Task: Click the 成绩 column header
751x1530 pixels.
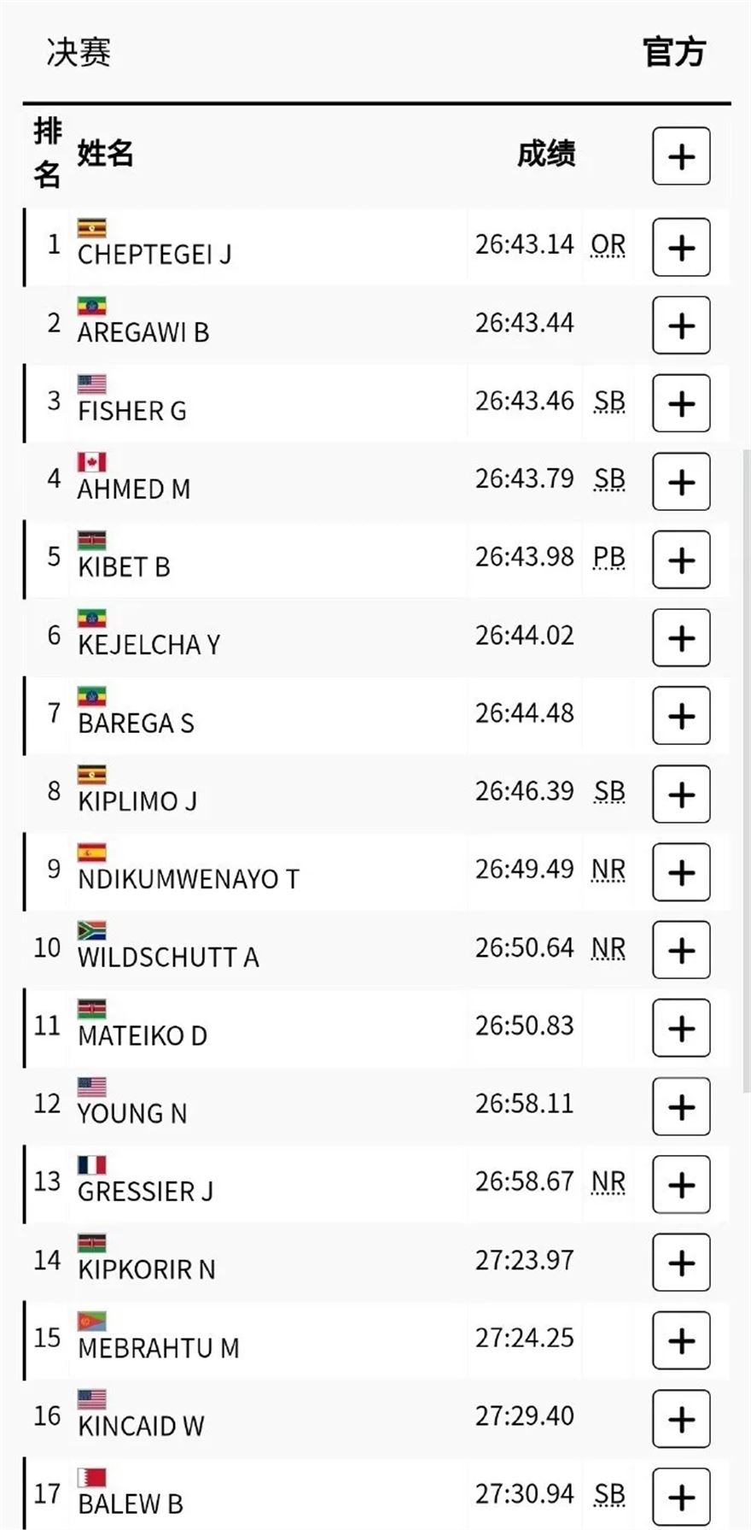Action: point(546,155)
